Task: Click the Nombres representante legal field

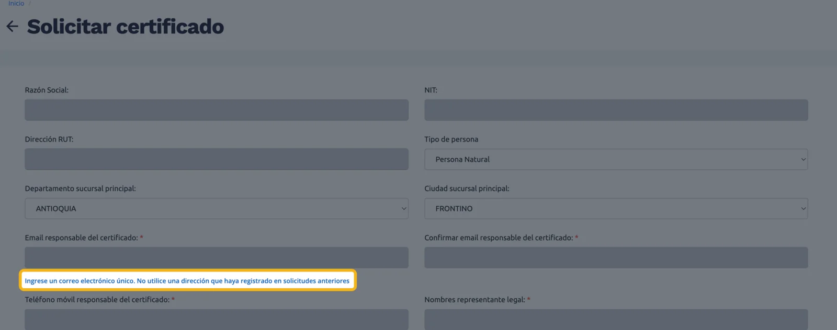Action: tap(616, 319)
